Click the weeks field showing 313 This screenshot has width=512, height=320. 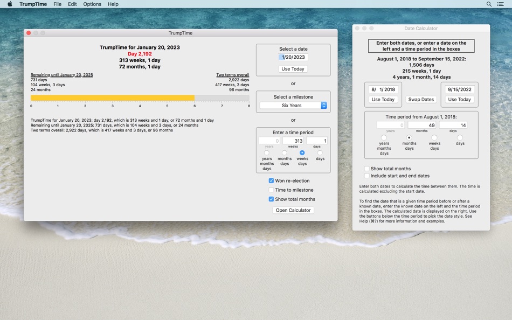(293, 141)
